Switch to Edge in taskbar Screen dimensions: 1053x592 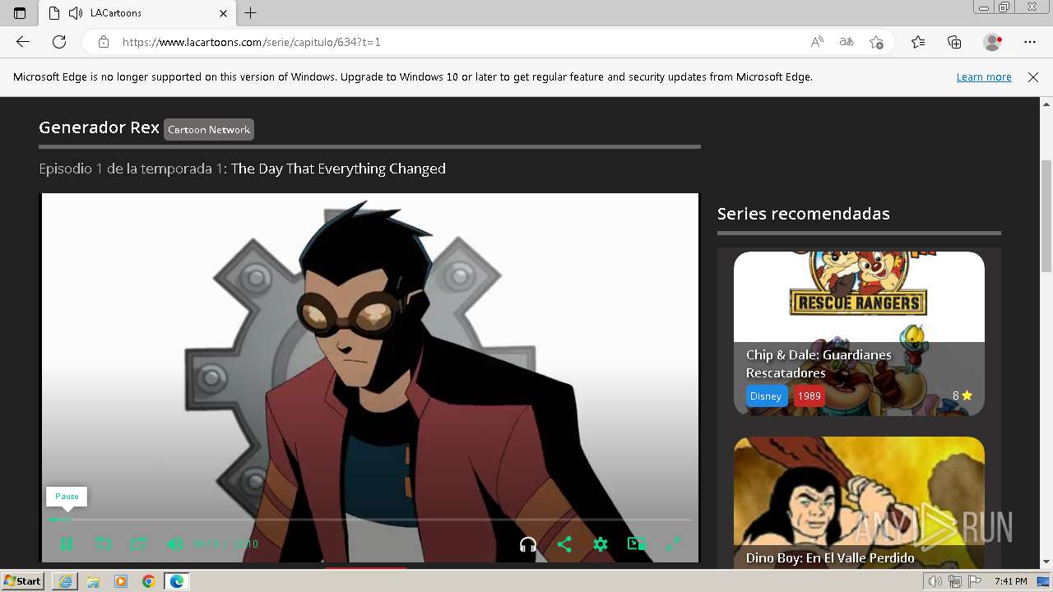pyautogui.click(x=177, y=581)
